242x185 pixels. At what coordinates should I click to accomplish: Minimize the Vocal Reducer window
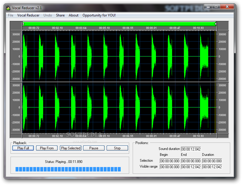[208, 7]
